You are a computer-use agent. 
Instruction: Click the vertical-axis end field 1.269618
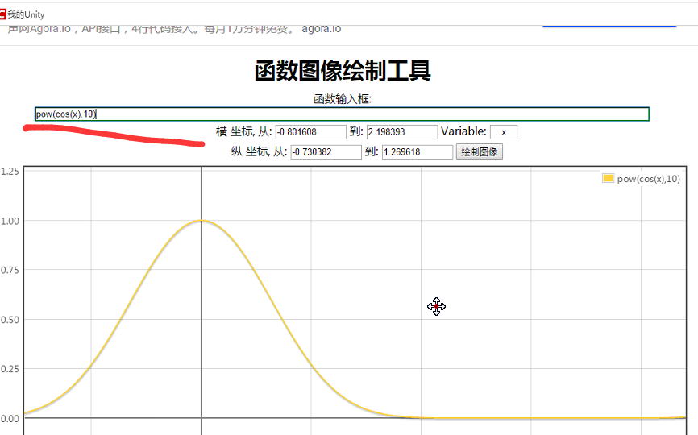pos(418,152)
